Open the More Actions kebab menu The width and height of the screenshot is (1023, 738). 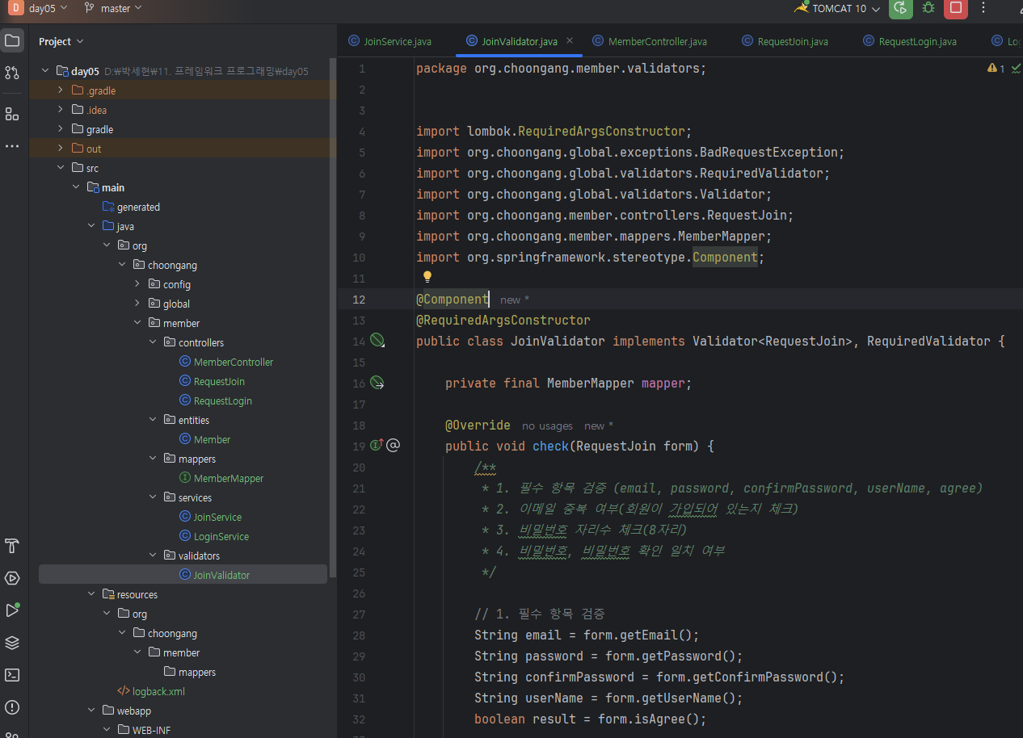[983, 8]
